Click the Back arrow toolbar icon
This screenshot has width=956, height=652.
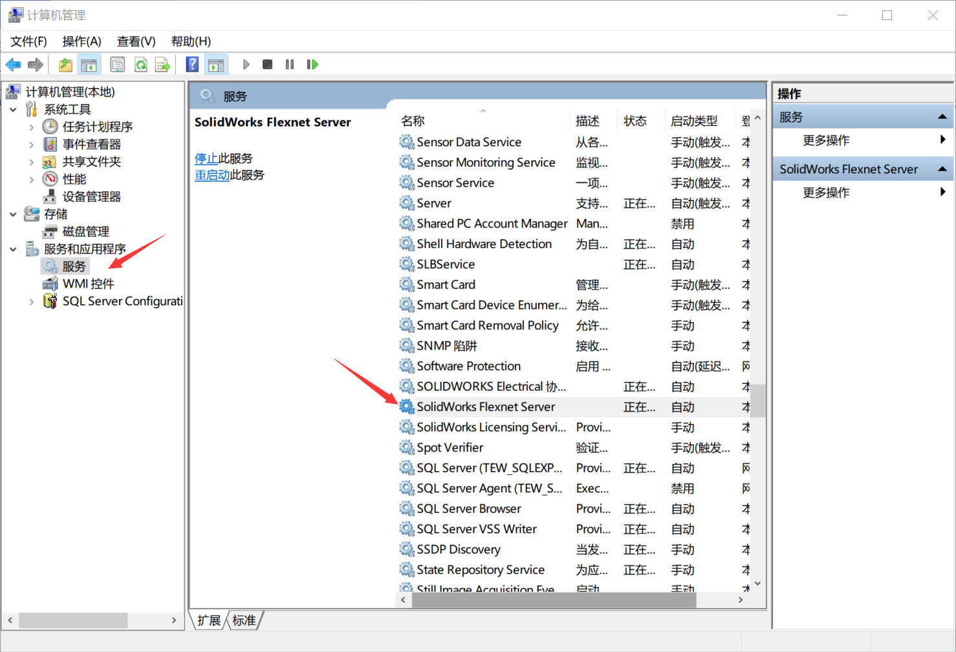click(13, 65)
